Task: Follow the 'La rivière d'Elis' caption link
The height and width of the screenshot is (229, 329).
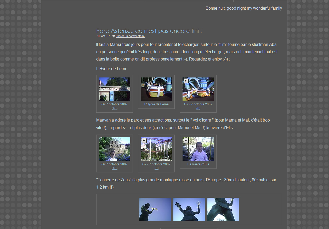Action: 198,164
